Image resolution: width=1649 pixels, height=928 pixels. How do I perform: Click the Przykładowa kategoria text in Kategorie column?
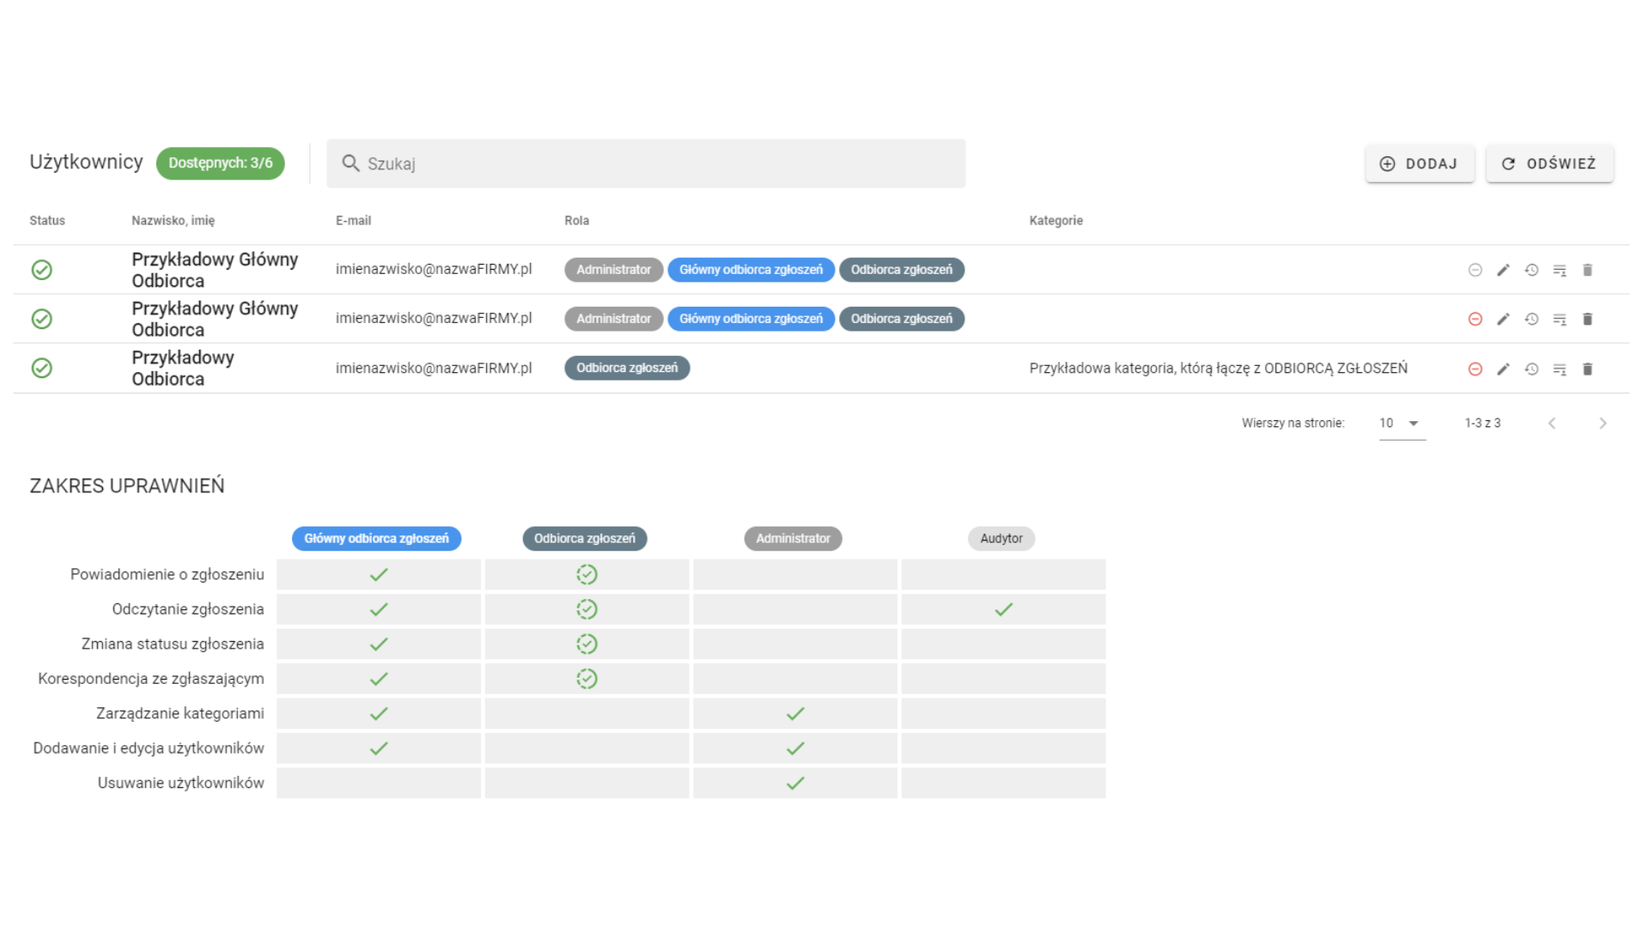coord(1218,368)
